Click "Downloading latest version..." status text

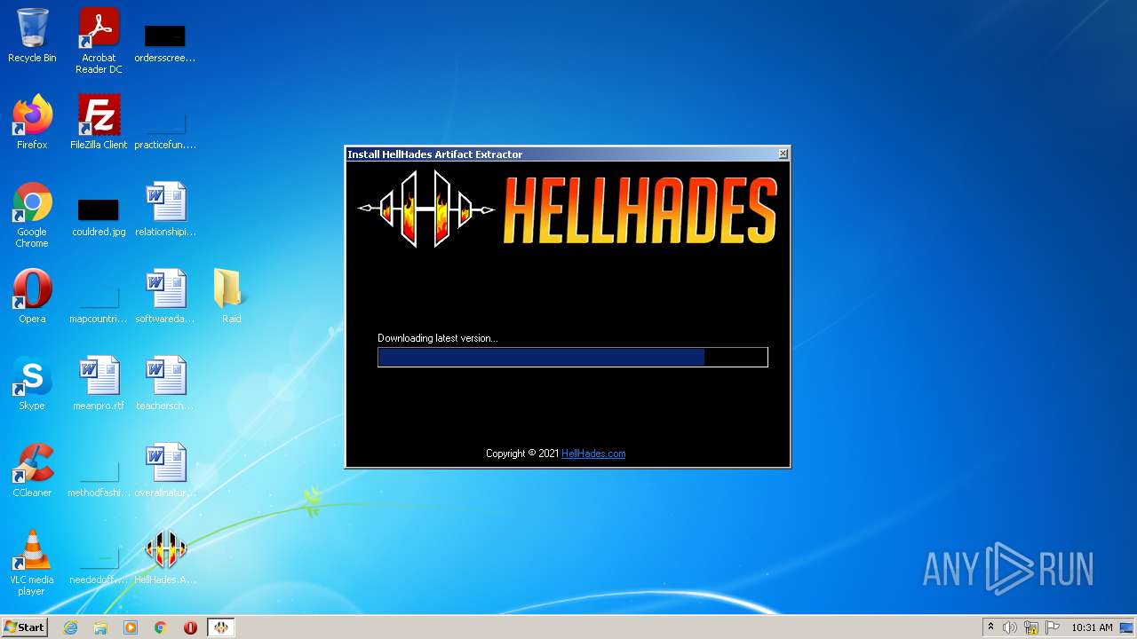pyautogui.click(x=438, y=338)
